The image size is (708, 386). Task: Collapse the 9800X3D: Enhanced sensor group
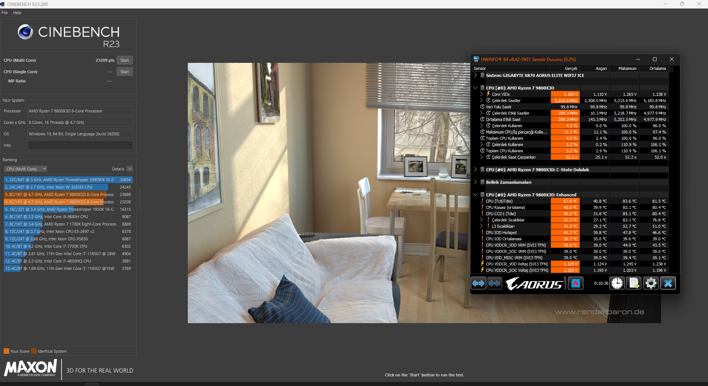coord(475,195)
